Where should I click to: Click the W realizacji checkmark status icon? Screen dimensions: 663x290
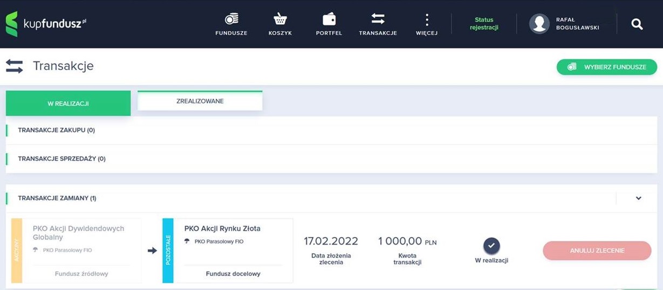(x=491, y=246)
